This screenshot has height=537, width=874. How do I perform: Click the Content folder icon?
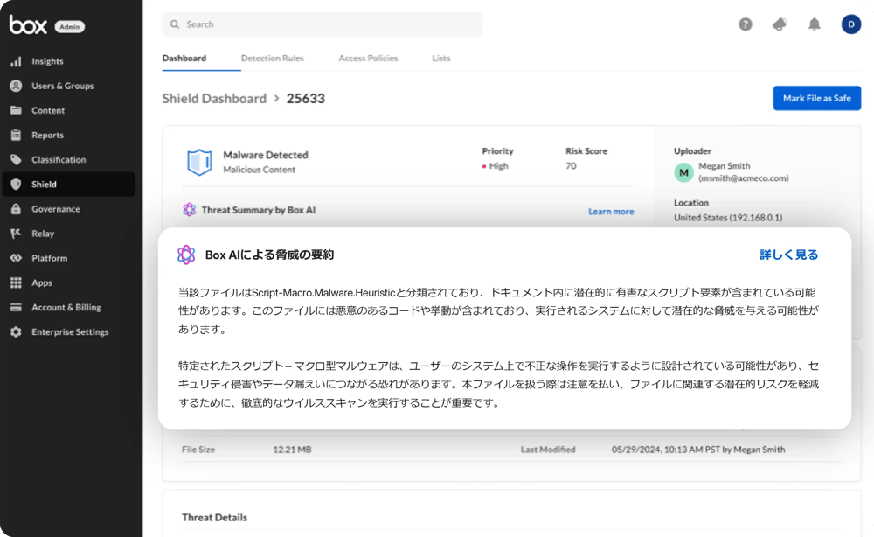click(16, 110)
